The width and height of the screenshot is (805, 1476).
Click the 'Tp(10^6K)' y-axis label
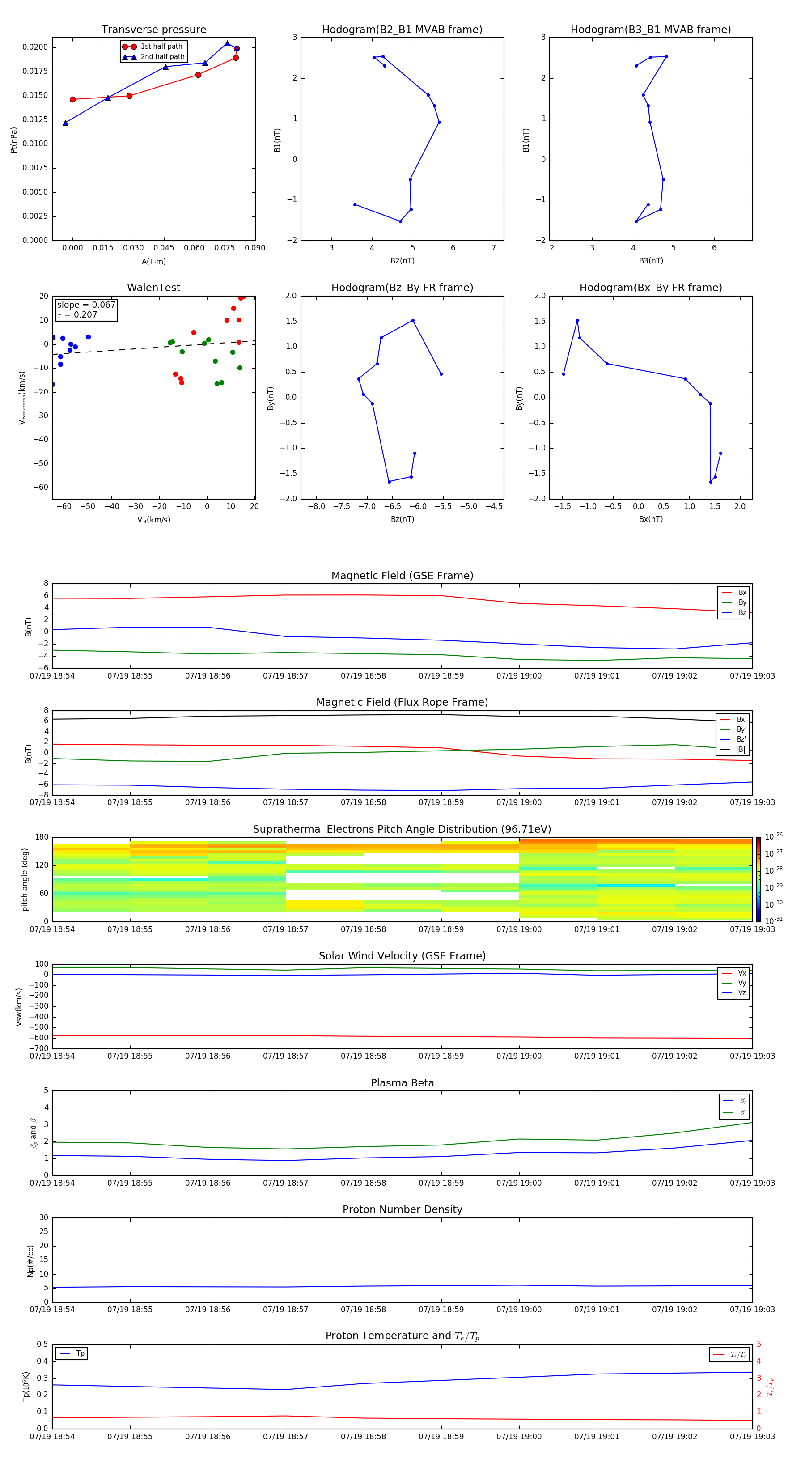point(26,1387)
